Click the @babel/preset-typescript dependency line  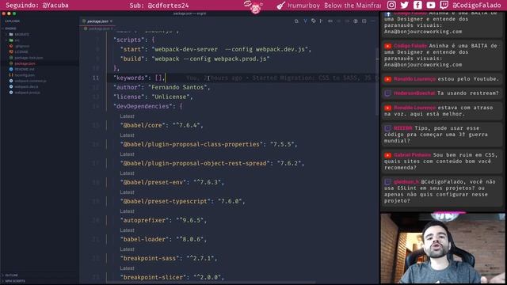[x=183, y=201]
